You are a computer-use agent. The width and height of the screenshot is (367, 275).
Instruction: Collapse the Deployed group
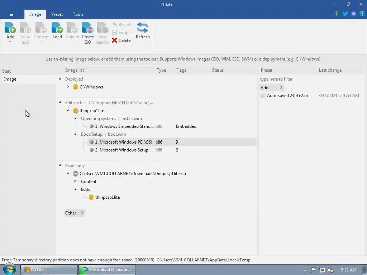[x=60, y=79]
